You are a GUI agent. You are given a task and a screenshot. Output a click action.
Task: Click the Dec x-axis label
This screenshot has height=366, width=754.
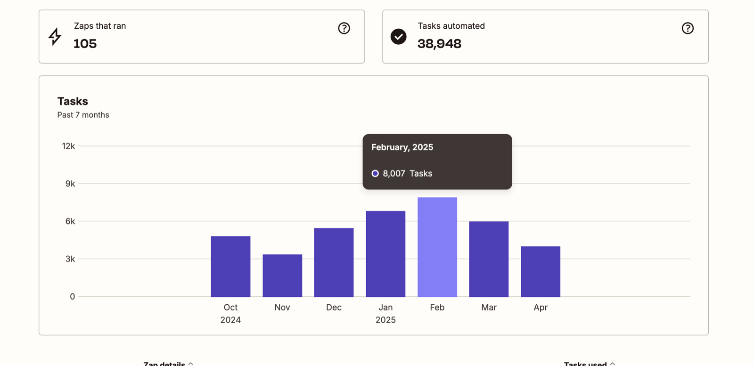click(x=334, y=307)
